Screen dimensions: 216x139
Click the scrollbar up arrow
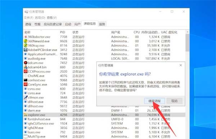187,32
